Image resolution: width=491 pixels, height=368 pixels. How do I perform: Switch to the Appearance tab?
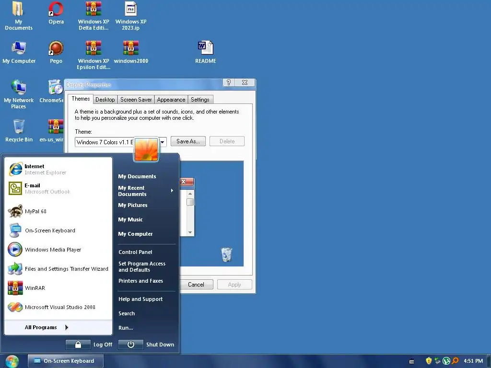[171, 100]
